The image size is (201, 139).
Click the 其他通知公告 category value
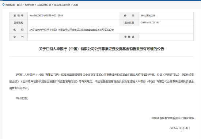click(148, 15)
